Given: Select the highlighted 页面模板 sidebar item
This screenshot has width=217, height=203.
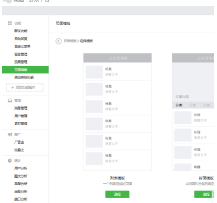Looking at the screenshot, I should [25, 70].
